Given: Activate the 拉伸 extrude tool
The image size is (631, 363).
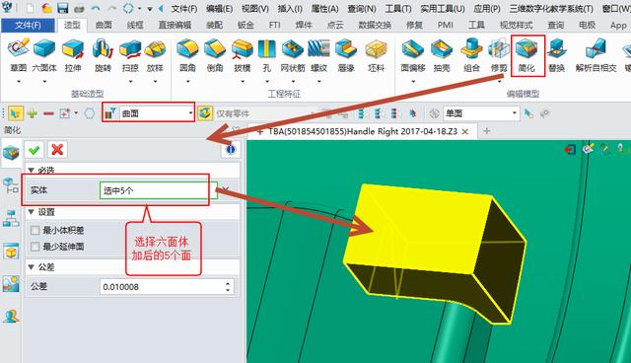Looking at the screenshot, I should [x=73, y=55].
